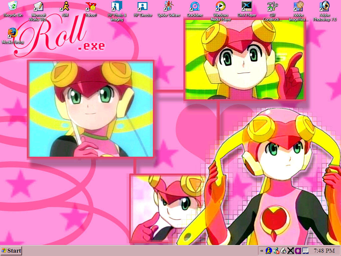Open Windows Media Player
The image size is (341, 256).
[221, 6]
